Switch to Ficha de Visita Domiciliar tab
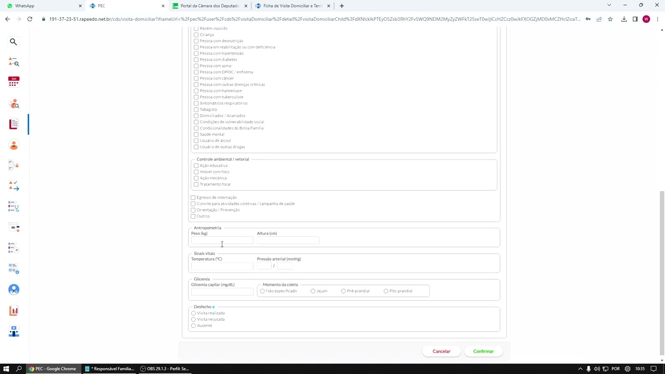The width and height of the screenshot is (665, 374). click(292, 6)
